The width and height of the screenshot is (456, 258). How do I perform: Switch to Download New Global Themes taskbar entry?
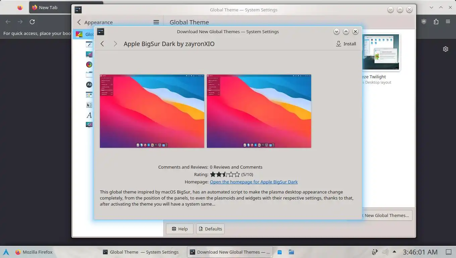pyautogui.click(x=230, y=252)
